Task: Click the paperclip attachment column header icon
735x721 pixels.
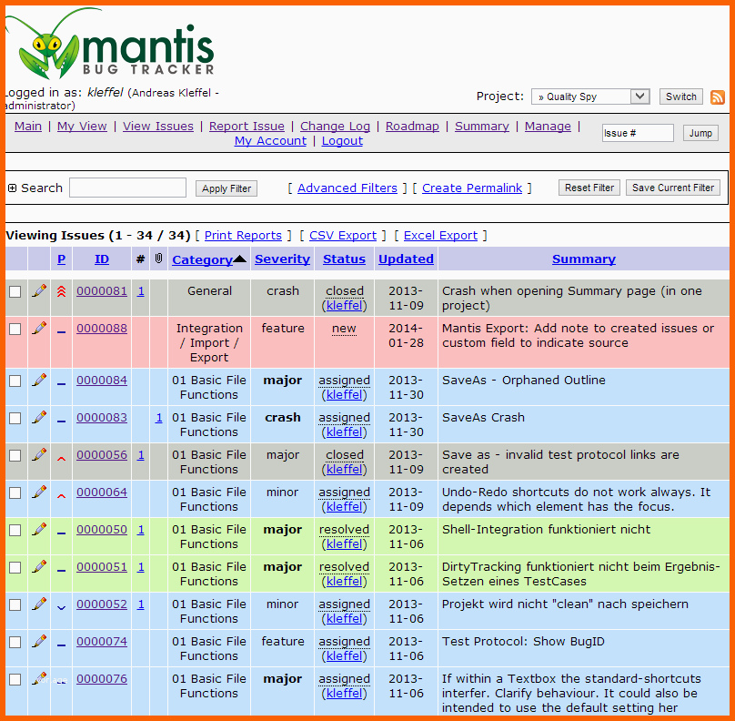Action: click(x=158, y=259)
